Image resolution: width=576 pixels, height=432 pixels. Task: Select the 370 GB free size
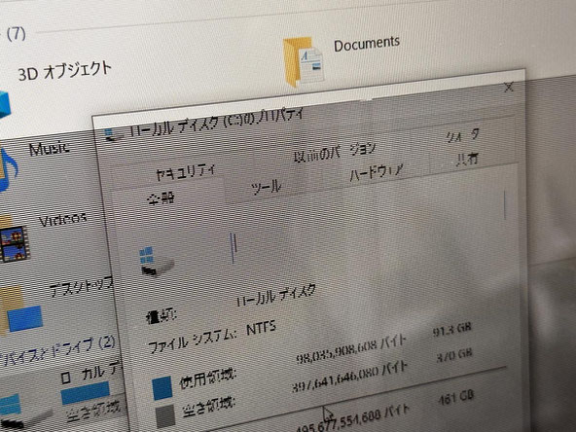pyautogui.click(x=454, y=355)
